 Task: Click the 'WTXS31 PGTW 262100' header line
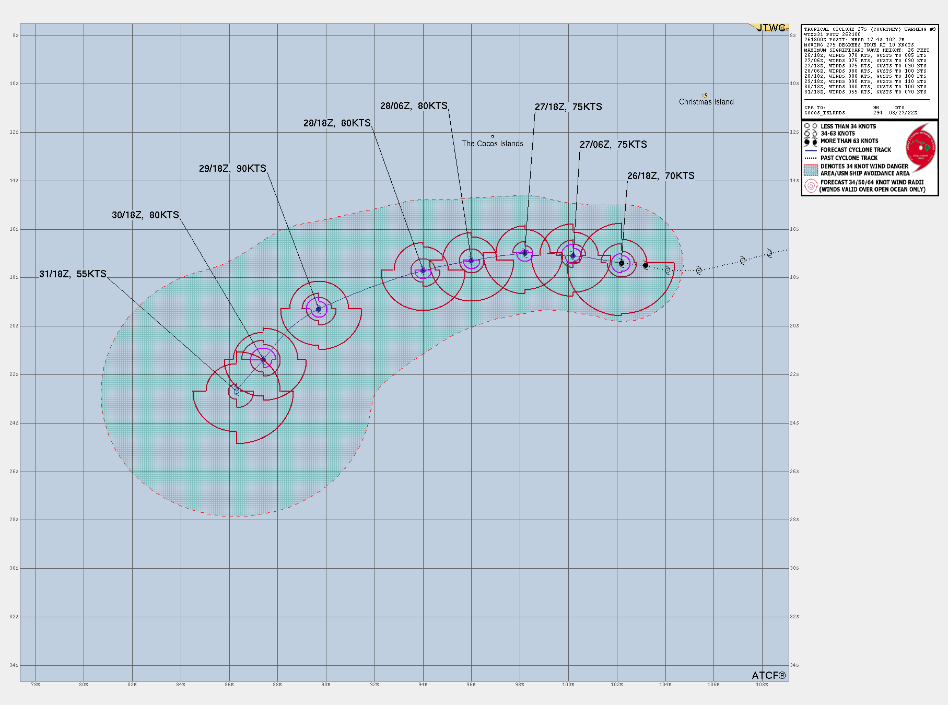(x=832, y=34)
